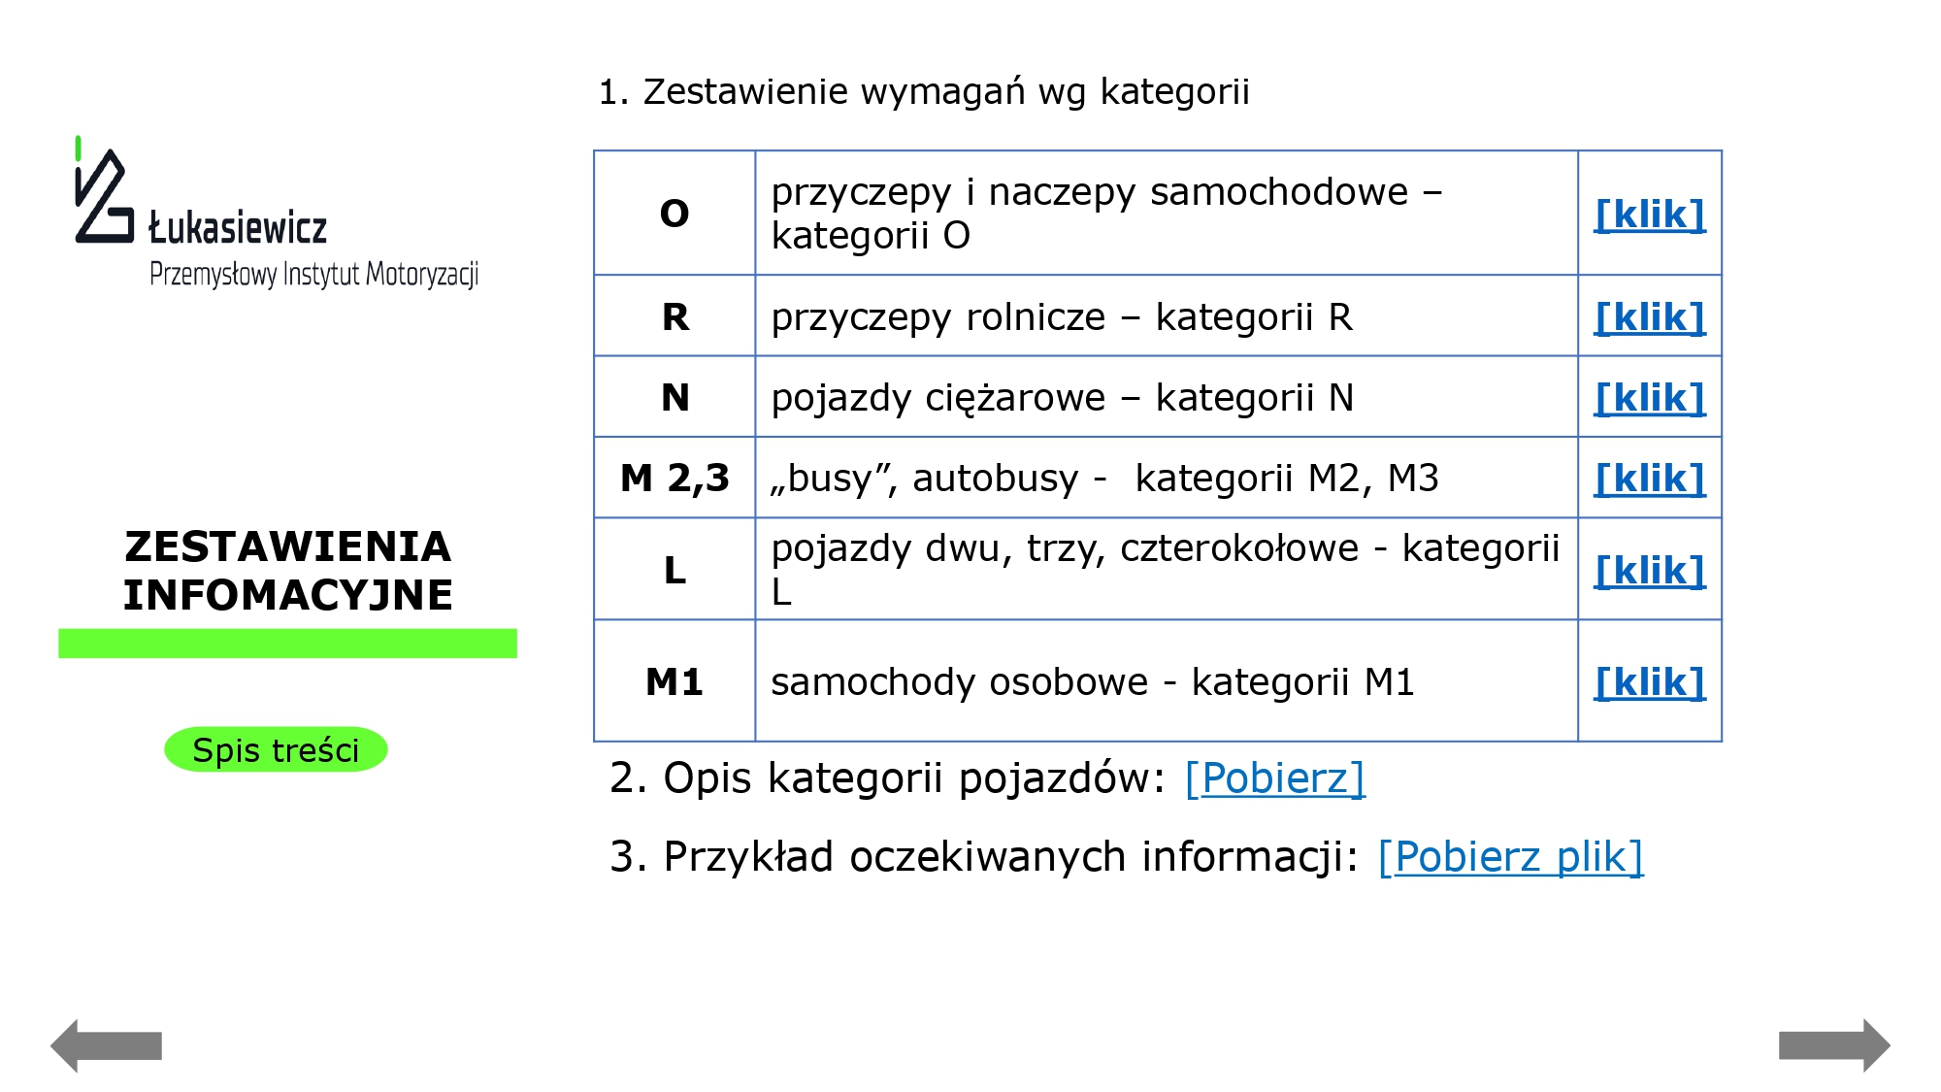Viewport: 1941px width, 1092px height.
Task: Click the R category cell
Action: tap(674, 316)
